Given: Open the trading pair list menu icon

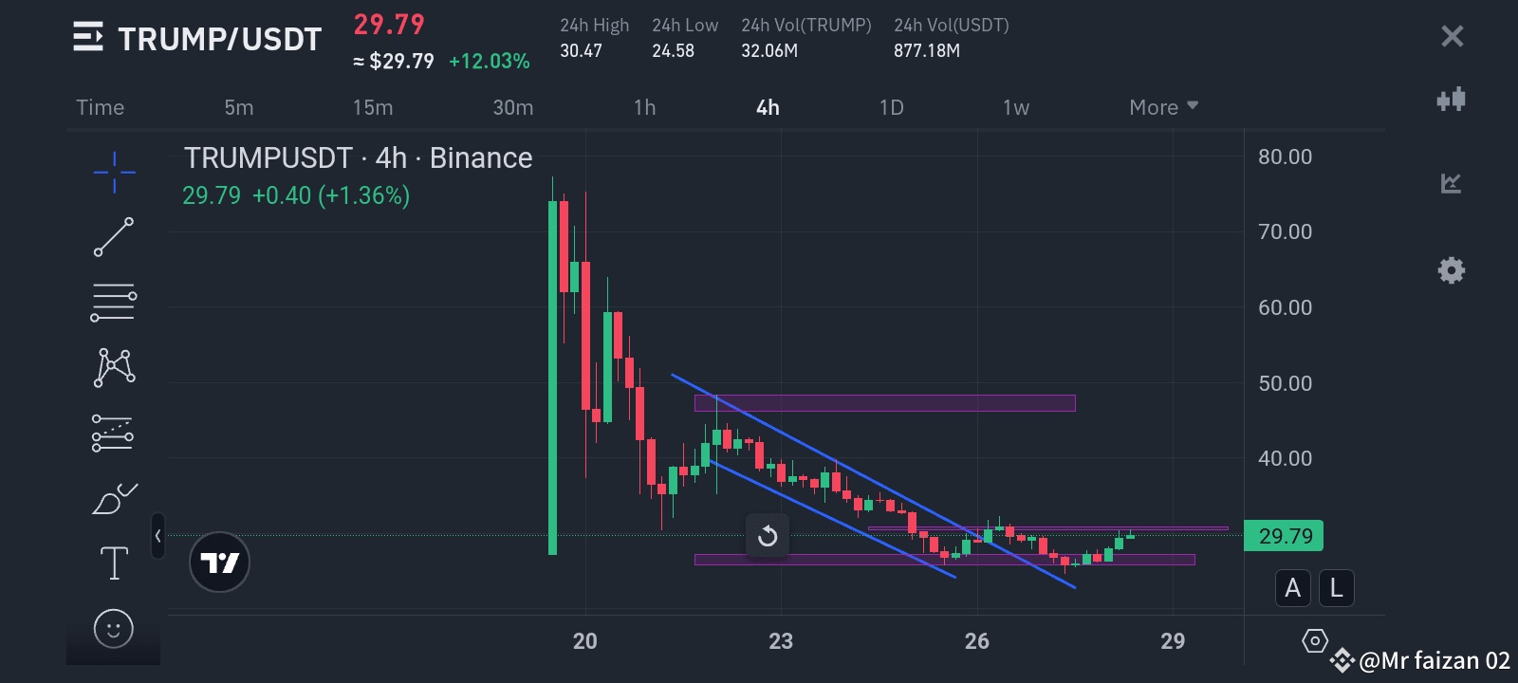Looking at the screenshot, I should tap(88, 37).
